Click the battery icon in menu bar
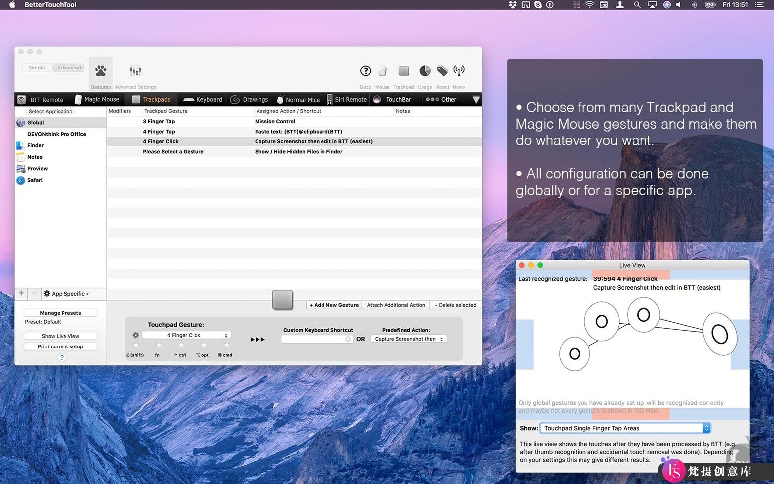 [x=710, y=5]
